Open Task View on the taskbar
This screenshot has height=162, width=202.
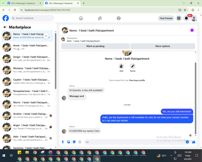point(11,156)
